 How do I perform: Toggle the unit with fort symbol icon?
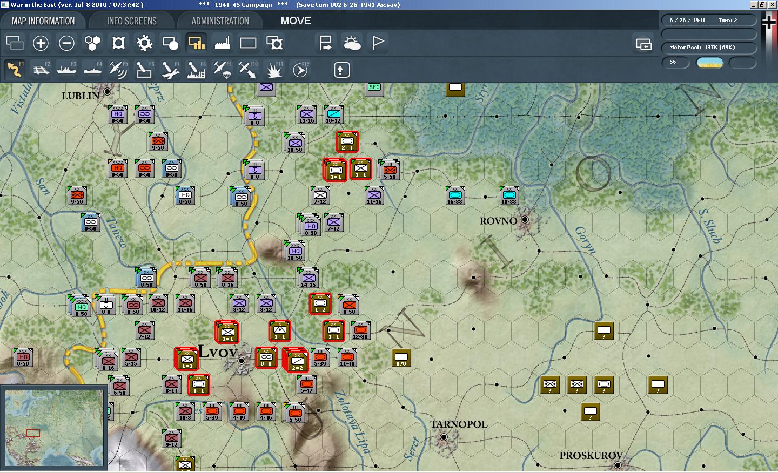click(x=274, y=43)
